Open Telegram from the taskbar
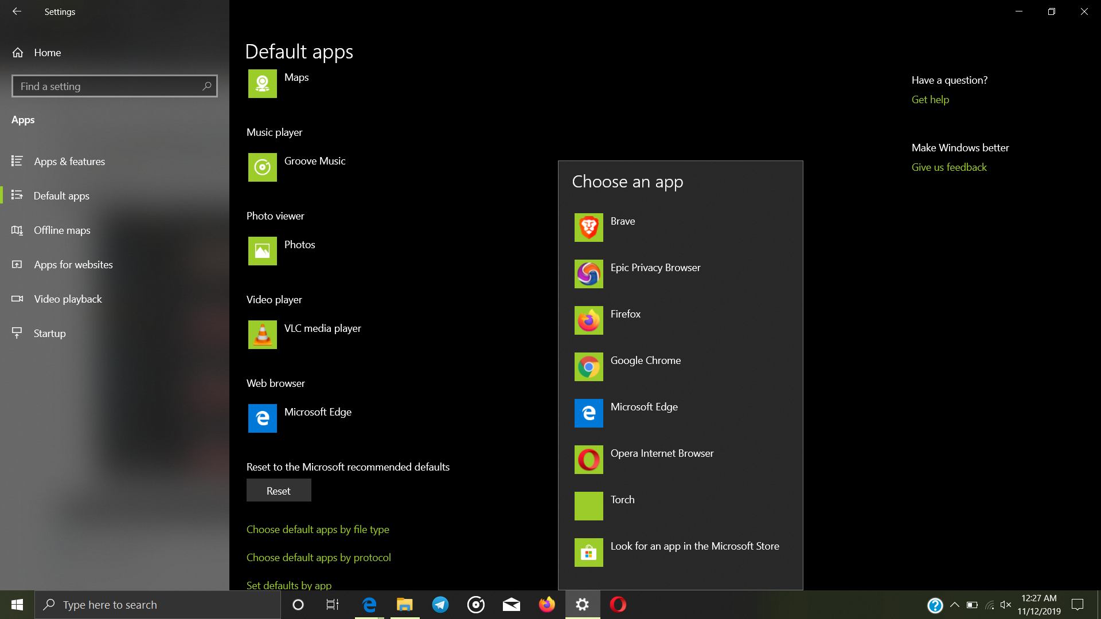Viewport: 1101px width, 619px height. pos(440,605)
